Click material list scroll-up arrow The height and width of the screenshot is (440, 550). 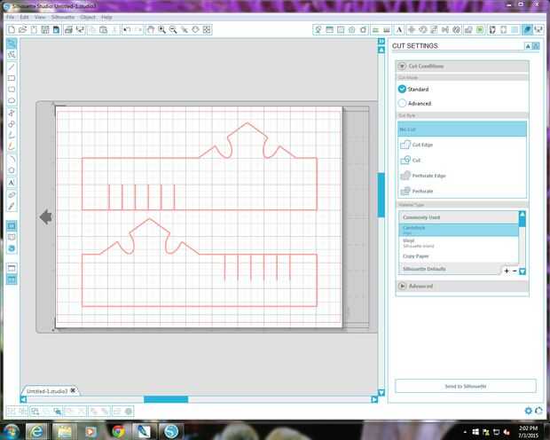click(x=522, y=214)
